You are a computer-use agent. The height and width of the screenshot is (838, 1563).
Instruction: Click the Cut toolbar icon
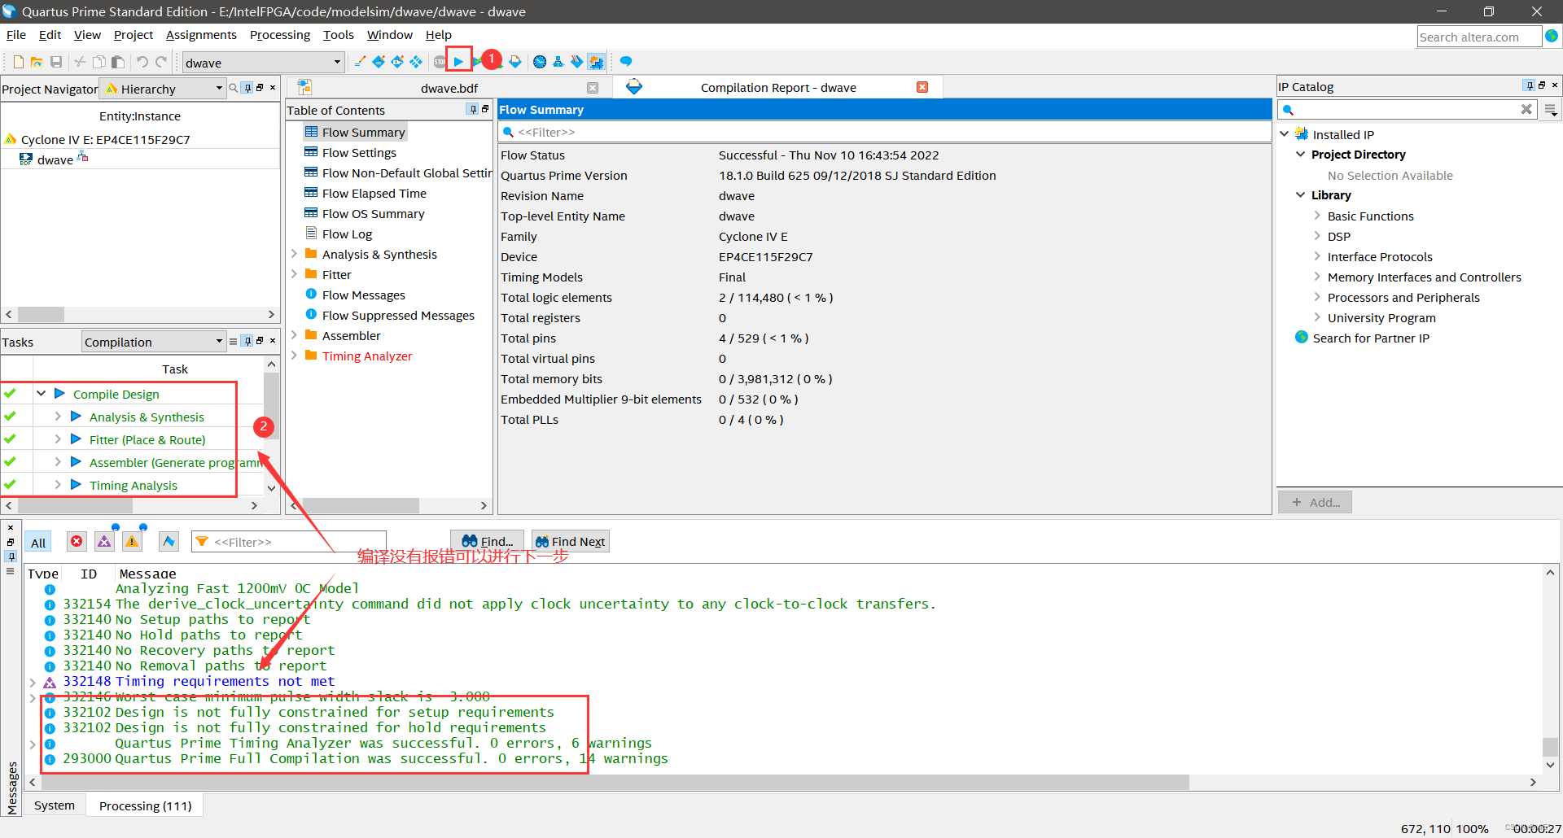[x=80, y=62]
